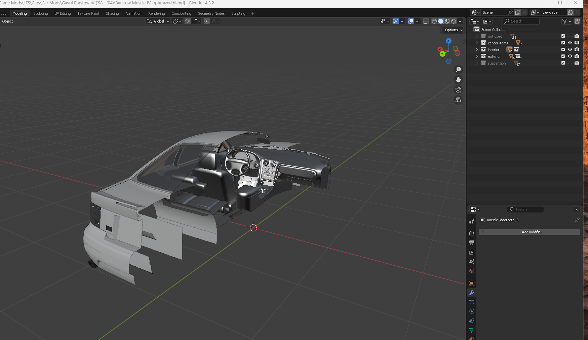The image size is (588, 340).
Task: Click the pan view hand icon
Action: pyautogui.click(x=458, y=80)
